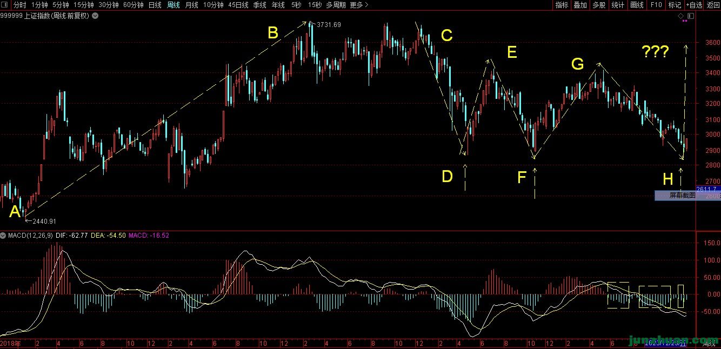Click the 3731.69 high price marker
Viewport: 721px width, 349px height.
click(x=329, y=25)
